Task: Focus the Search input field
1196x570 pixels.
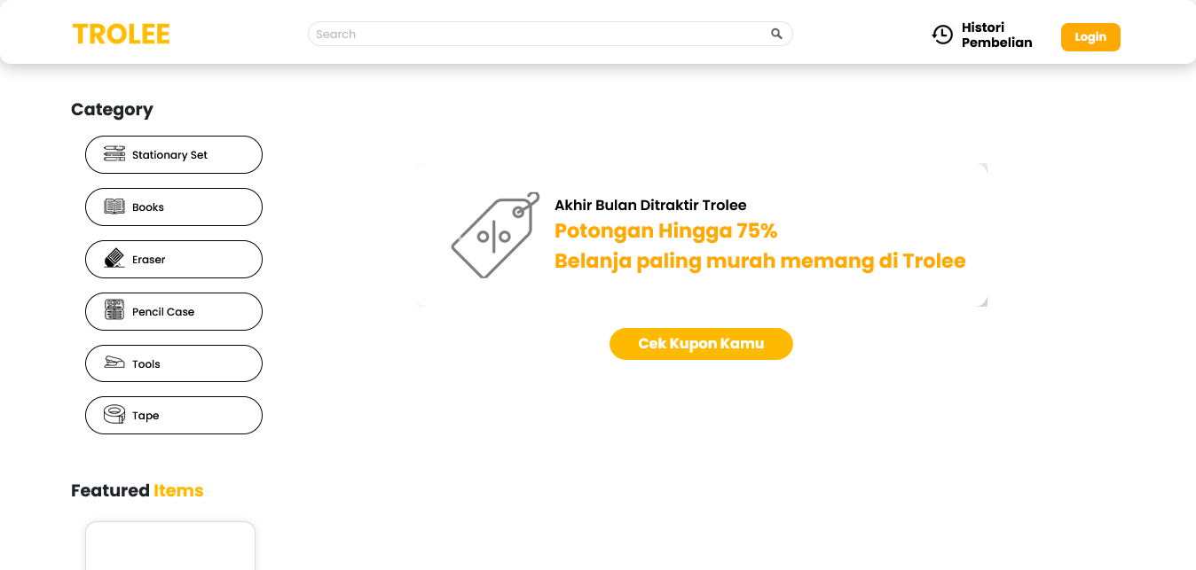Action: click(x=539, y=34)
